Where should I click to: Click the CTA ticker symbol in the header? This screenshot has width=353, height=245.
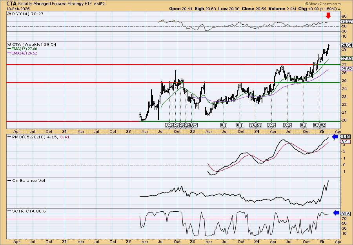11,4
